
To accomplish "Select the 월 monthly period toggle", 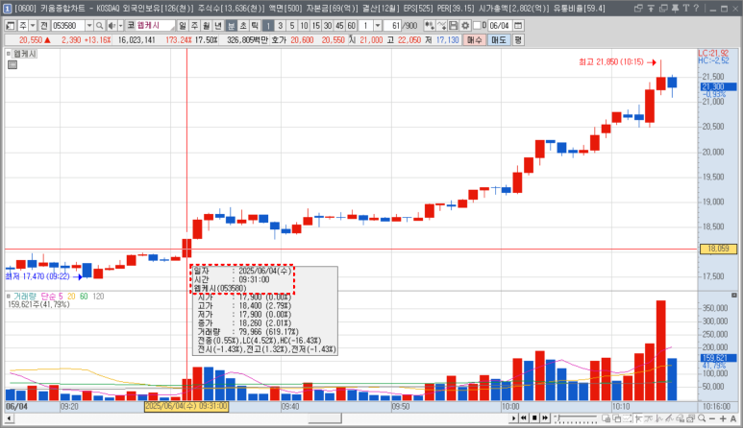I will click(207, 26).
